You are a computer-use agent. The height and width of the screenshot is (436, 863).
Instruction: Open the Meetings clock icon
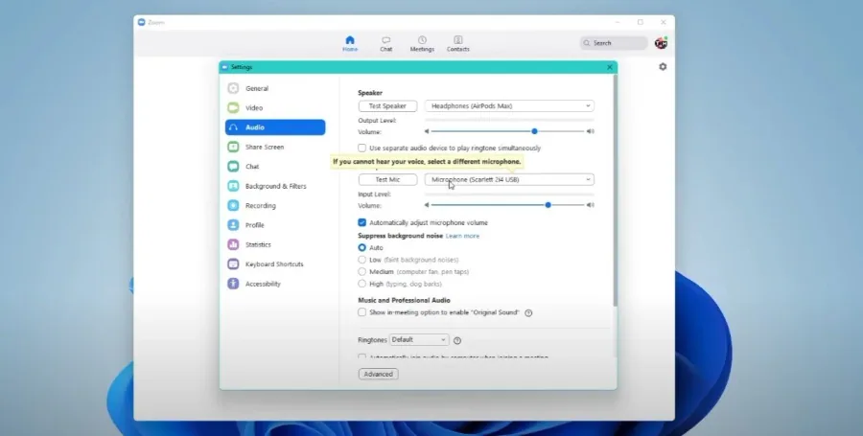pos(422,40)
